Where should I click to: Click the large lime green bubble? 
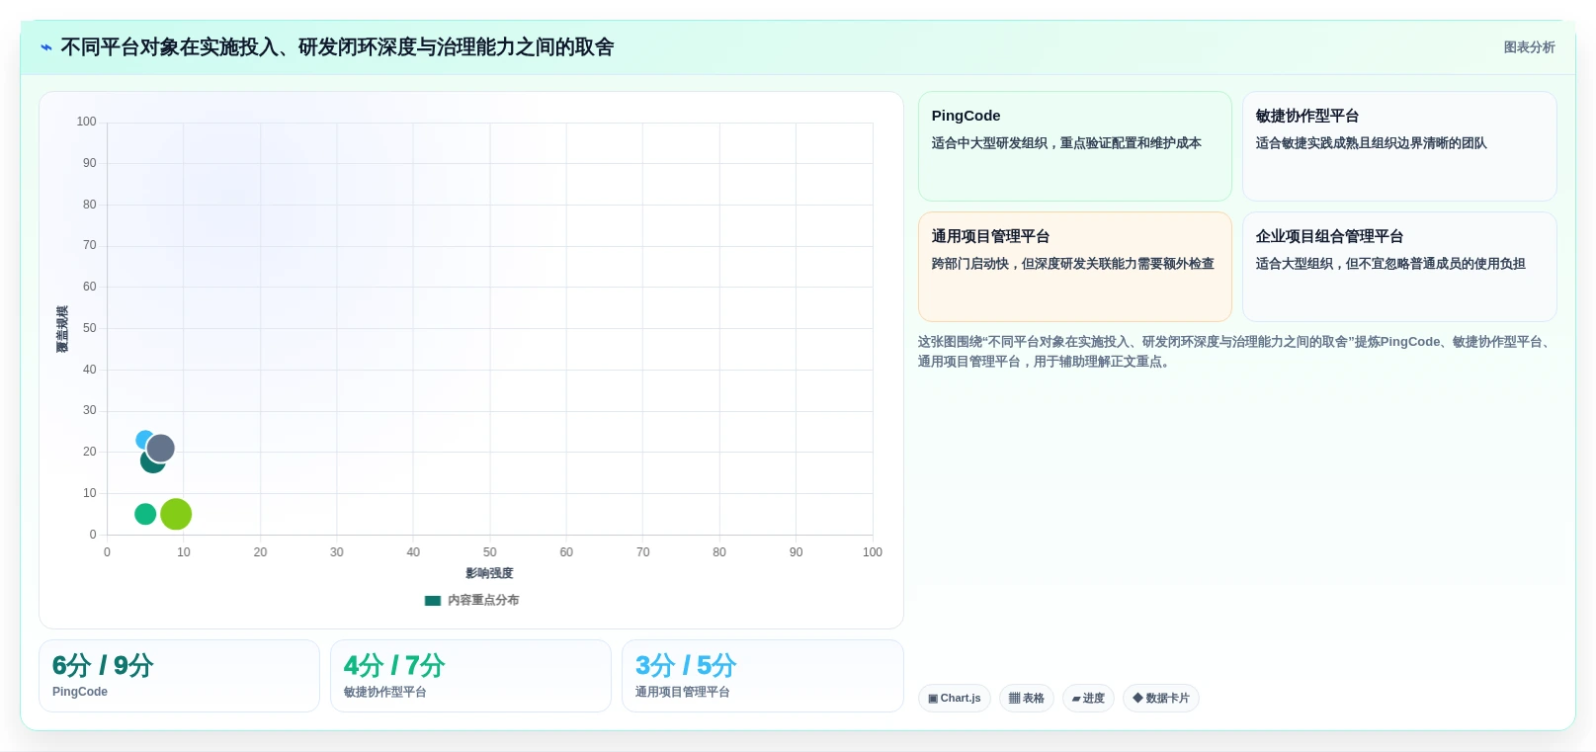click(176, 514)
